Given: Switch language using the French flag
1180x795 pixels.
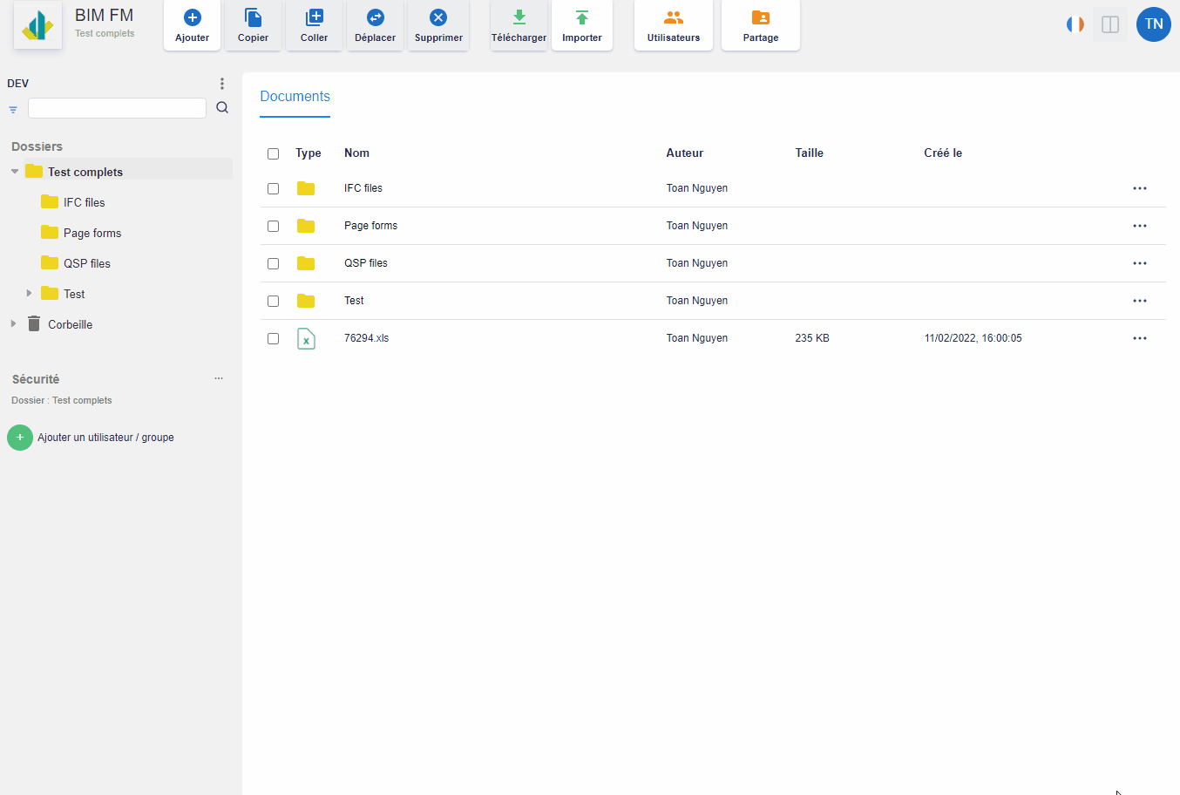Looking at the screenshot, I should 1075,24.
